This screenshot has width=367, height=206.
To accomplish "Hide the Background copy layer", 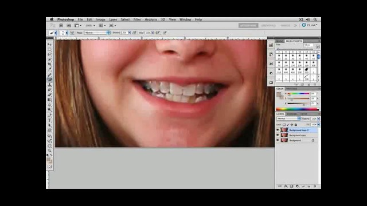I will coord(278,135).
